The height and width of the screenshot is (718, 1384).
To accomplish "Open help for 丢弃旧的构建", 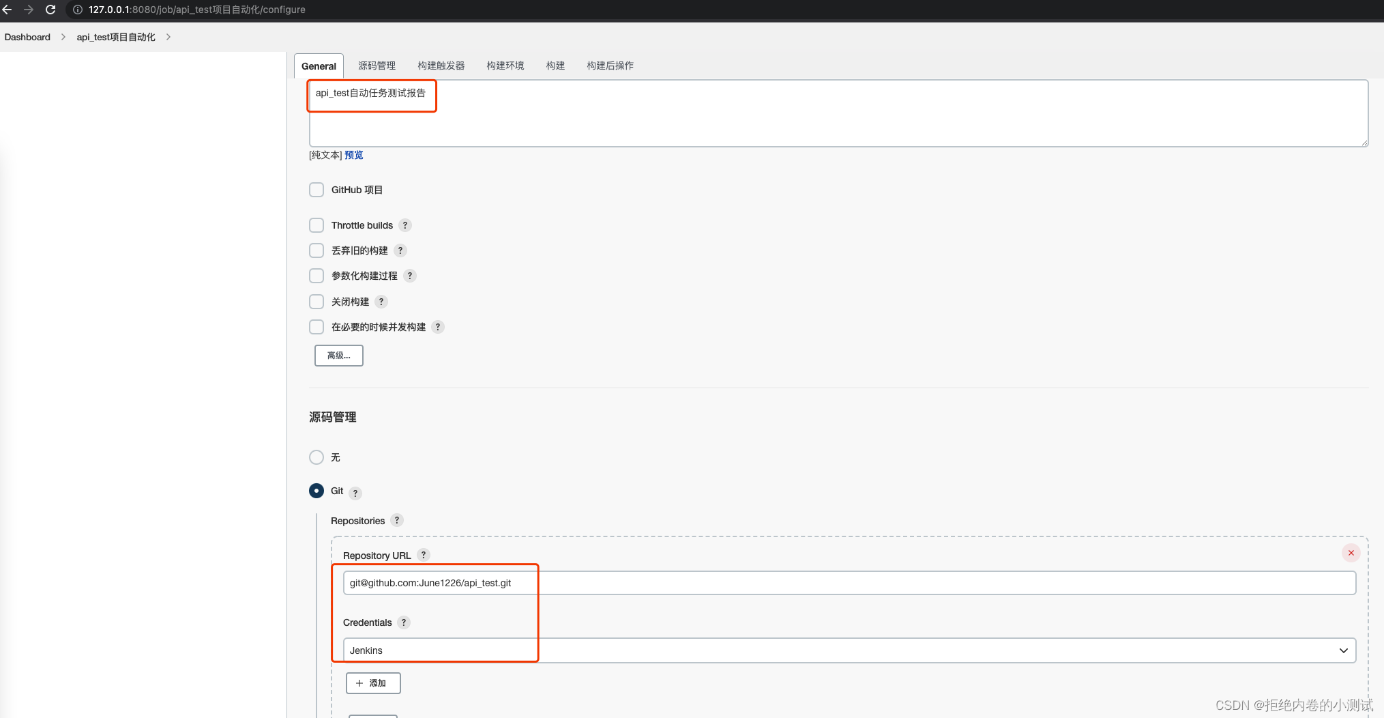I will coord(400,250).
